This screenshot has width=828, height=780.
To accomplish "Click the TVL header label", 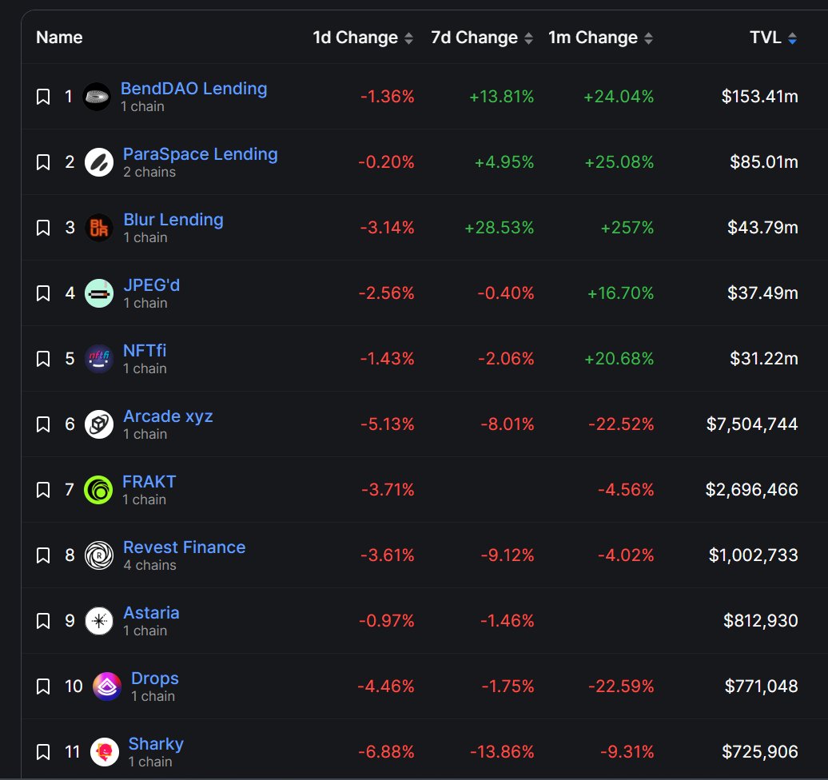I will pos(765,38).
